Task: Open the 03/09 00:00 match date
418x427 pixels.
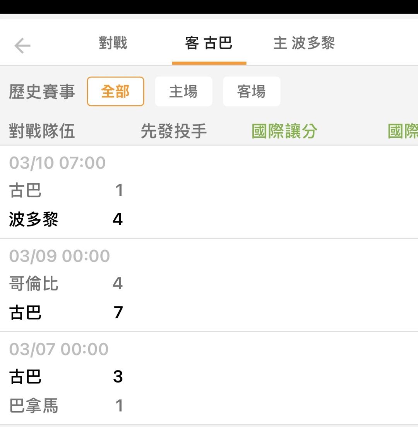Action: coord(60,256)
